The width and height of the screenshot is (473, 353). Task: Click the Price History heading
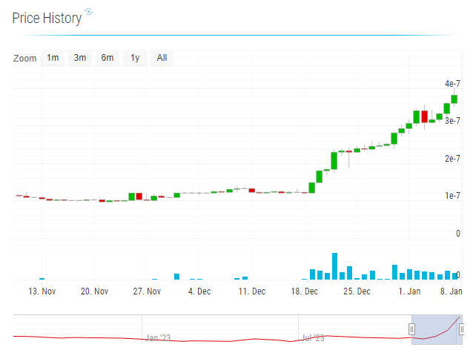click(x=47, y=18)
